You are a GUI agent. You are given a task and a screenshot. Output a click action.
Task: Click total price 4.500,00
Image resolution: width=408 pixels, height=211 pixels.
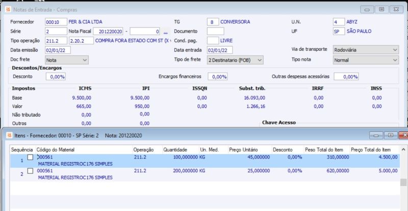tap(388, 157)
